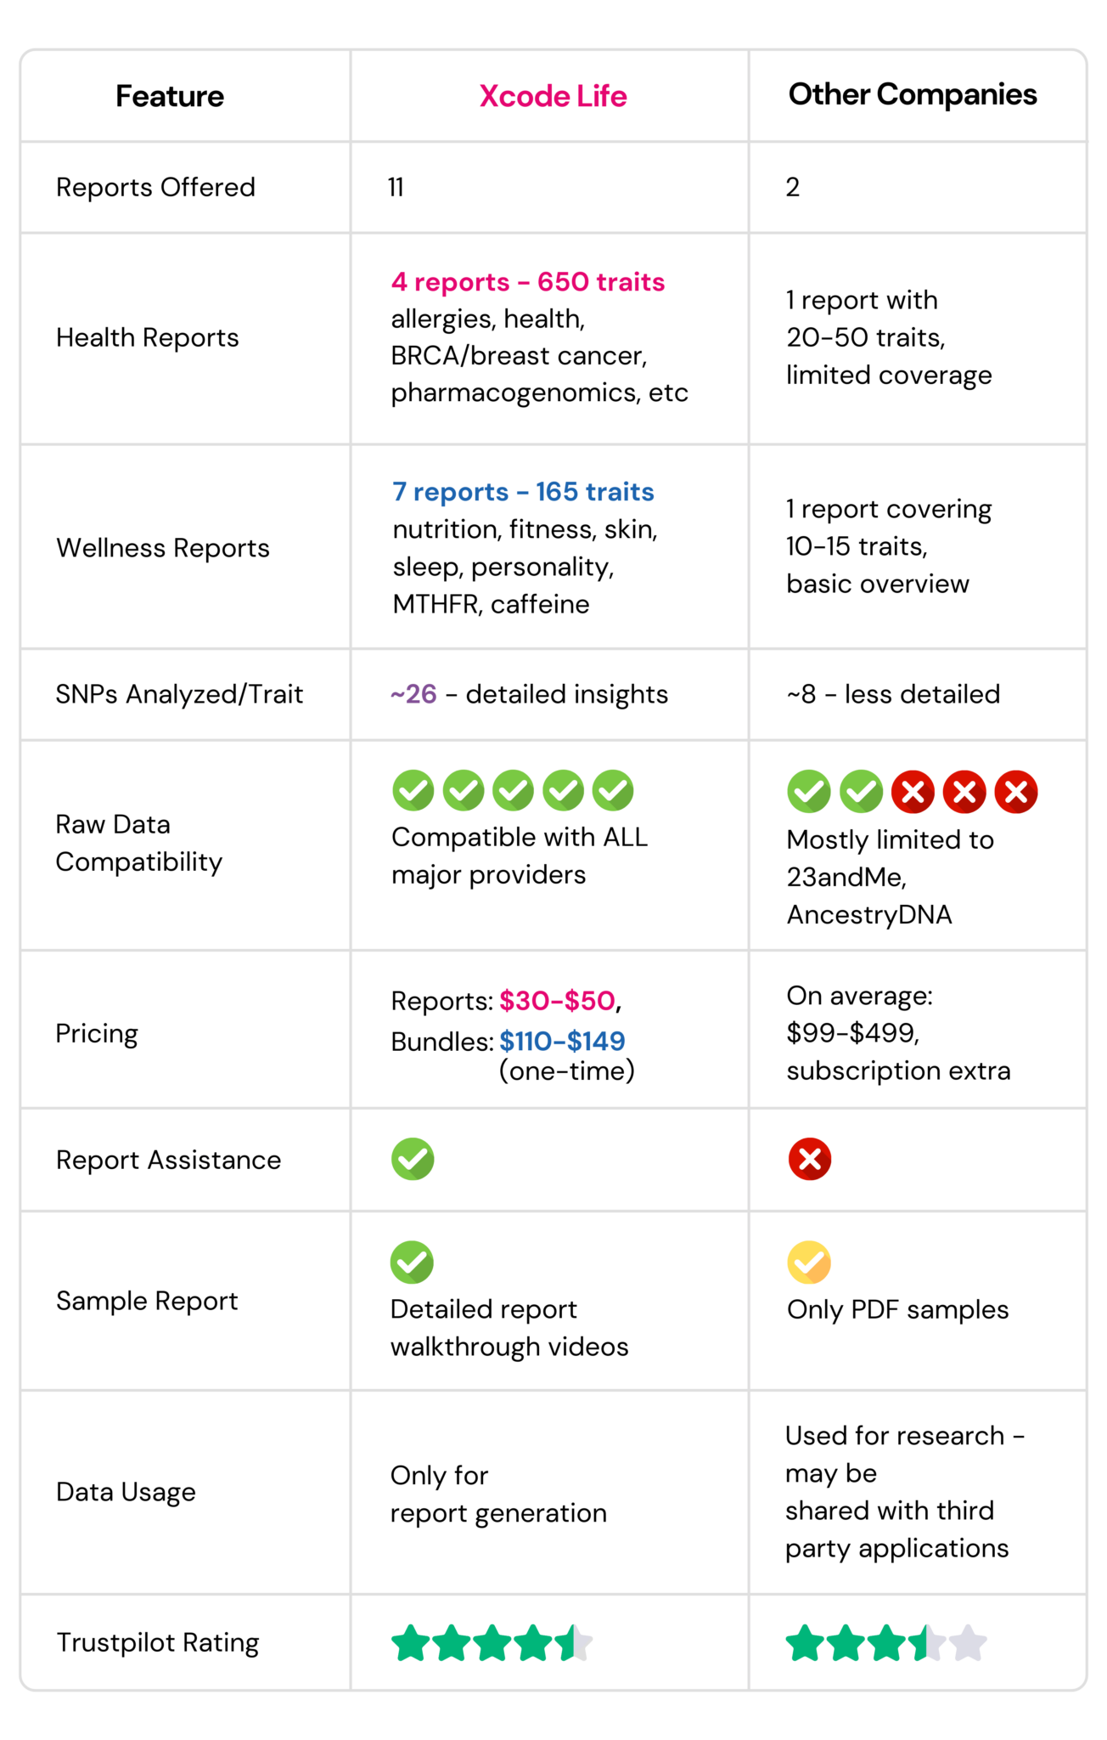1107x1740 pixels.
Task: Click the $30–$50 reports price
Action: click(558, 1000)
